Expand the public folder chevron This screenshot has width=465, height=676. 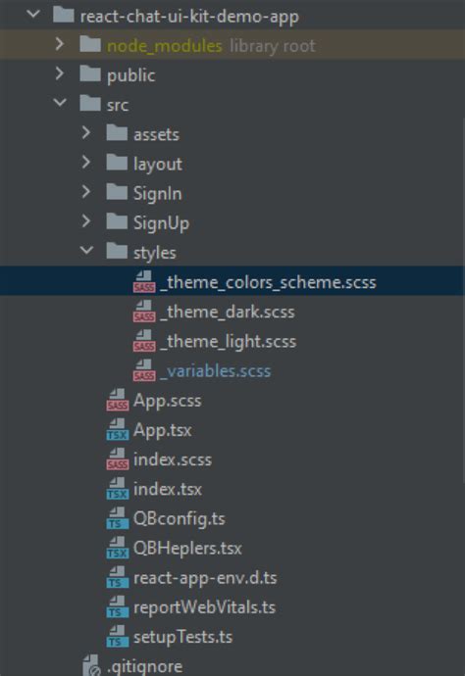coord(60,73)
